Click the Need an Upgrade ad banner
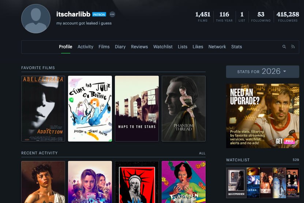Image resolution: width=304 pixels, height=203 pixels. click(x=263, y=116)
